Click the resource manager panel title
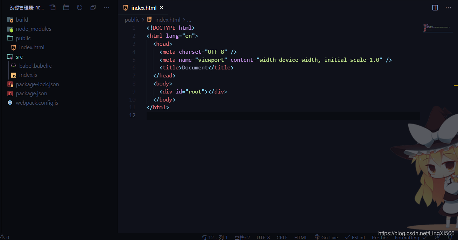Screen dimensions: 458x240 pyautogui.click(x=27, y=8)
